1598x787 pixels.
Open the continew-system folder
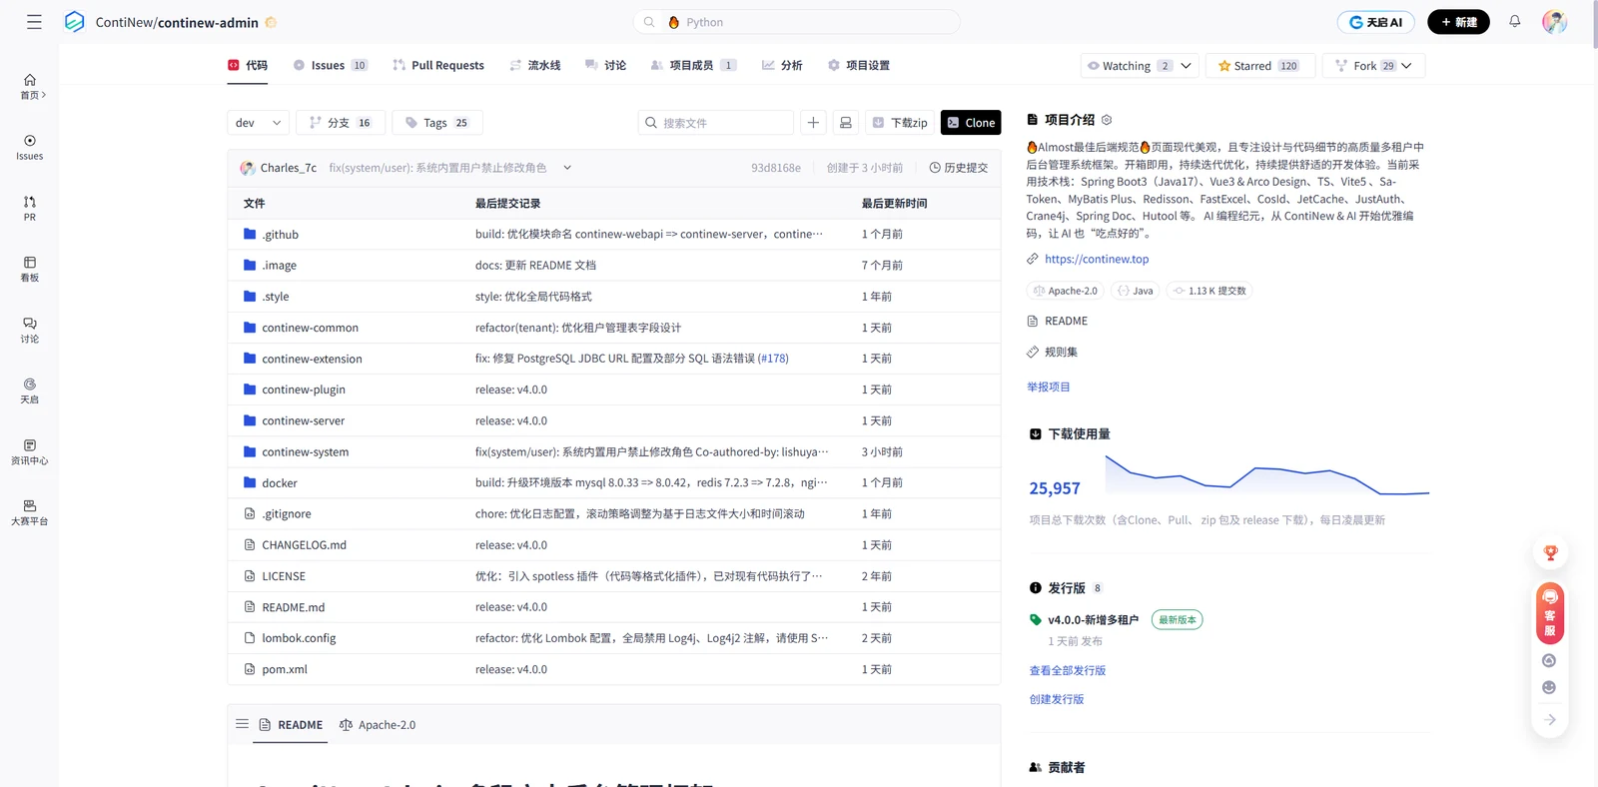(x=306, y=452)
